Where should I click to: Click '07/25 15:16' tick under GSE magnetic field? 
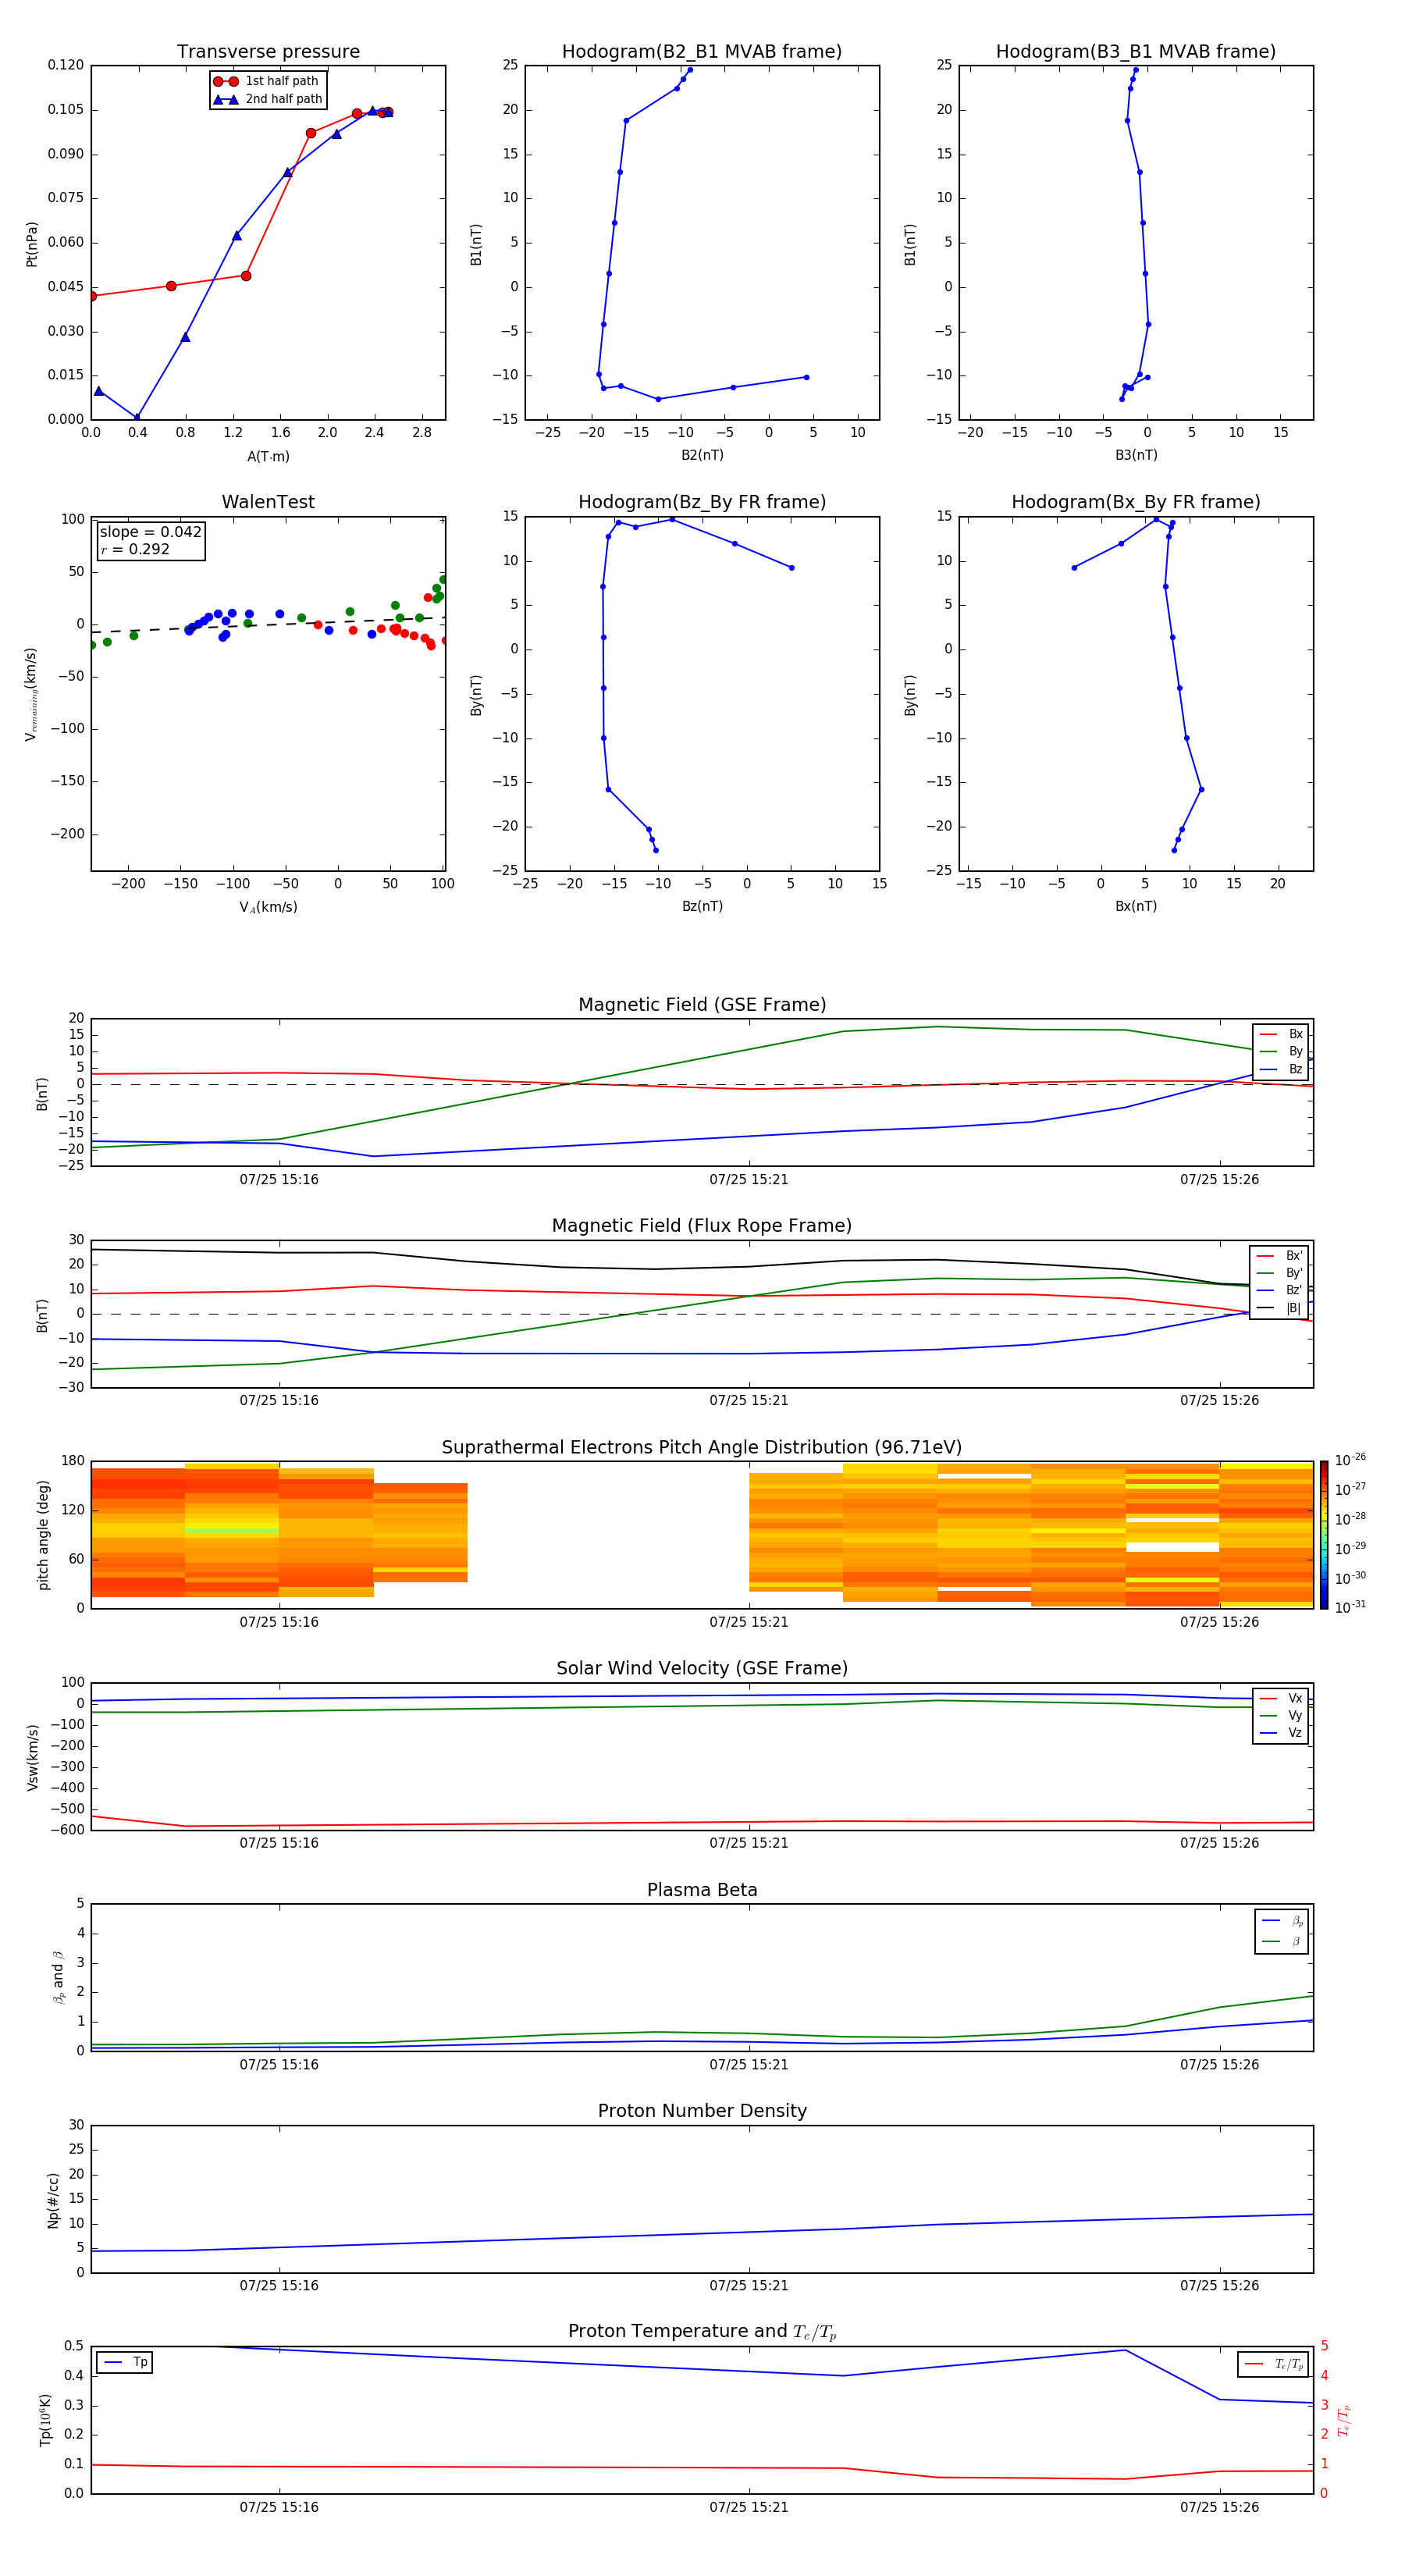click(279, 1179)
